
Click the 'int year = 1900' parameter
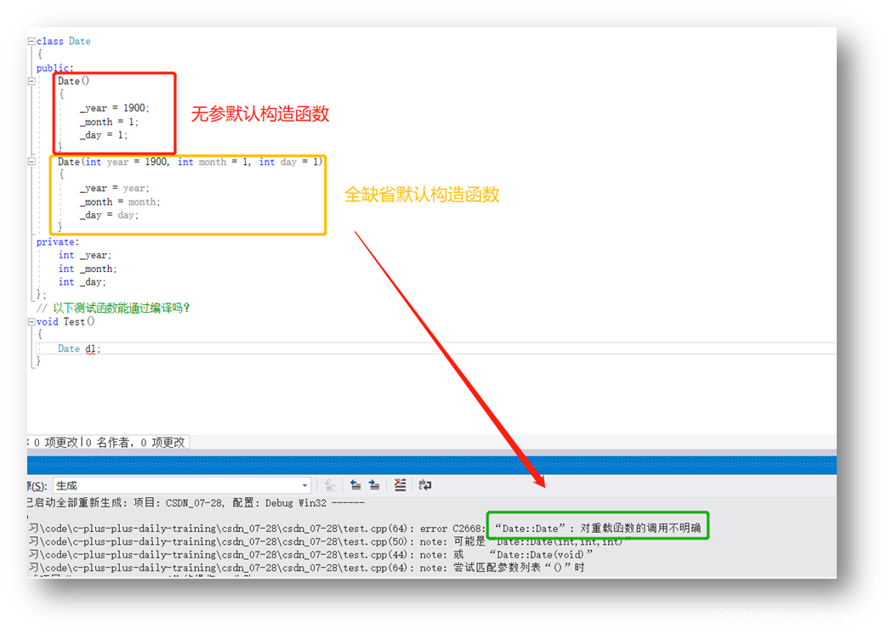point(127,161)
